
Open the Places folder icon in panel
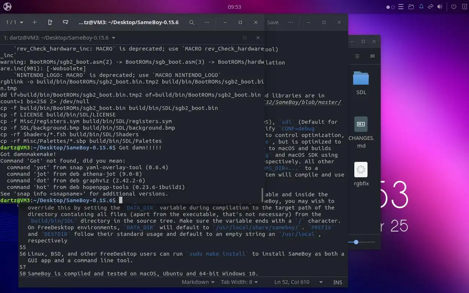[x=411, y=7]
